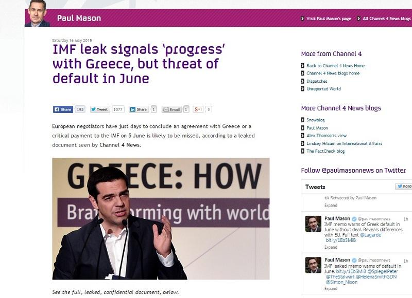Click the Tweets widget heading
The width and height of the screenshot is (412, 298).
pos(315,187)
